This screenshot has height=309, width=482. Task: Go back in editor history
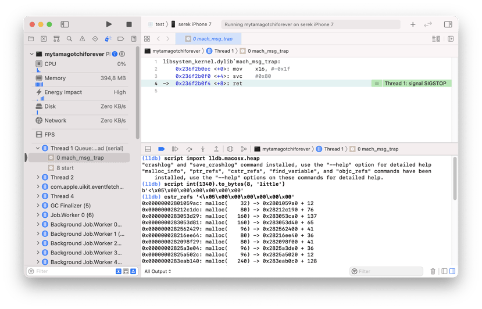coord(158,39)
